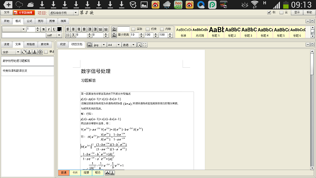Tap the gallery picture icon in status bar
This screenshot has height=178, width=316.
point(144,4)
